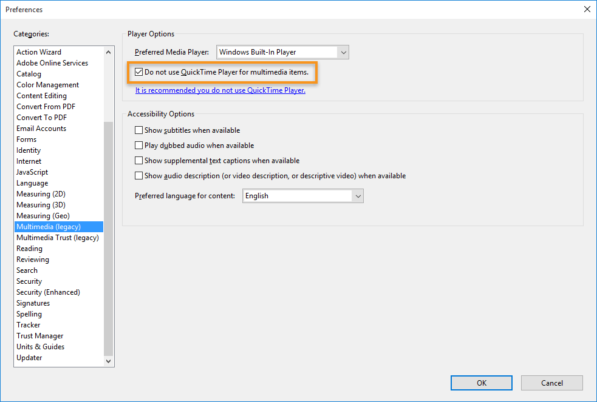Uncheck Do not use QuickTime Player option

pos(139,72)
